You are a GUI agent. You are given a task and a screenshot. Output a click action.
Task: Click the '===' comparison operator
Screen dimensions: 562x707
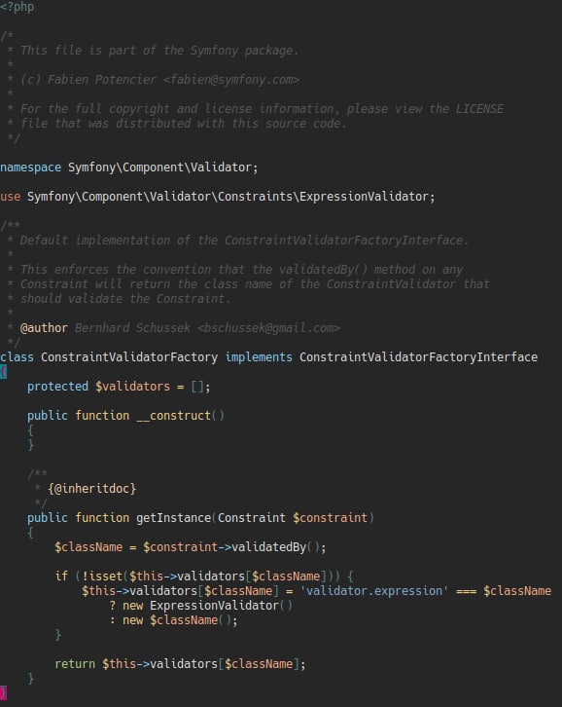click(466, 591)
